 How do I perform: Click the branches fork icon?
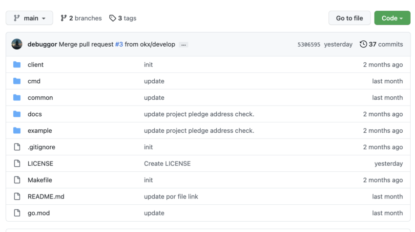coord(63,18)
